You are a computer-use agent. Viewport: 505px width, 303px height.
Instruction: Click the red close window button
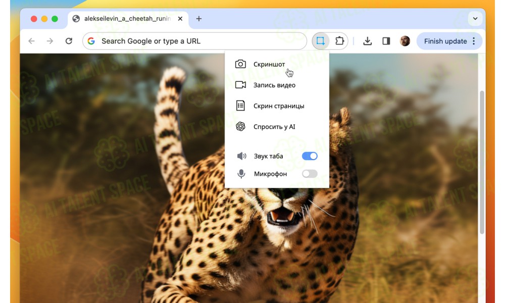pos(34,19)
